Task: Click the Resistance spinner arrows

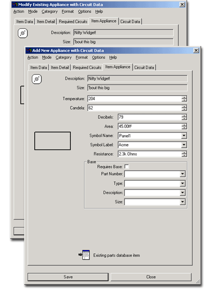Action: pos(184,154)
